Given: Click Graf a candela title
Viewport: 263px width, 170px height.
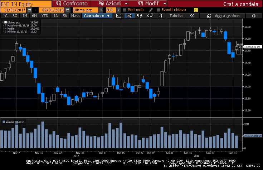Looking at the screenshot, I should tap(241, 4).
